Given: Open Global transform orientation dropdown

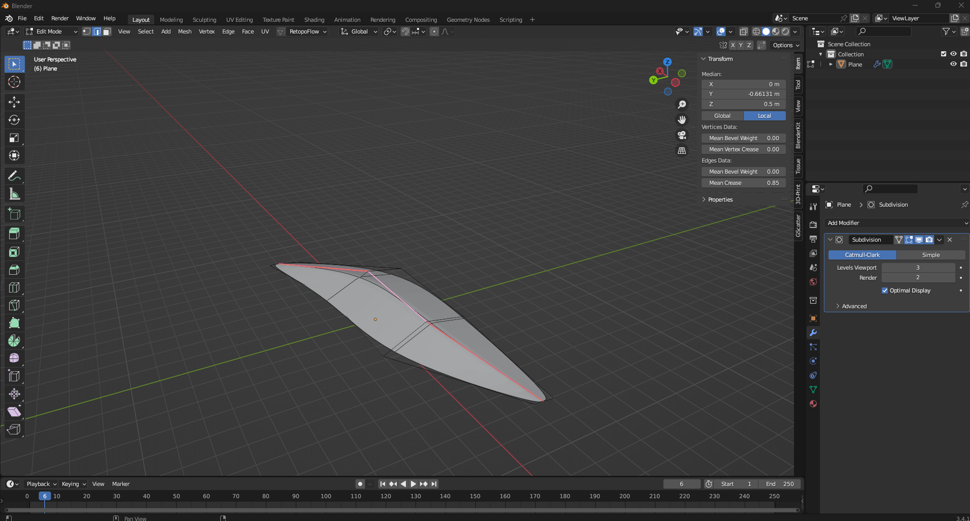Looking at the screenshot, I should coord(359,31).
